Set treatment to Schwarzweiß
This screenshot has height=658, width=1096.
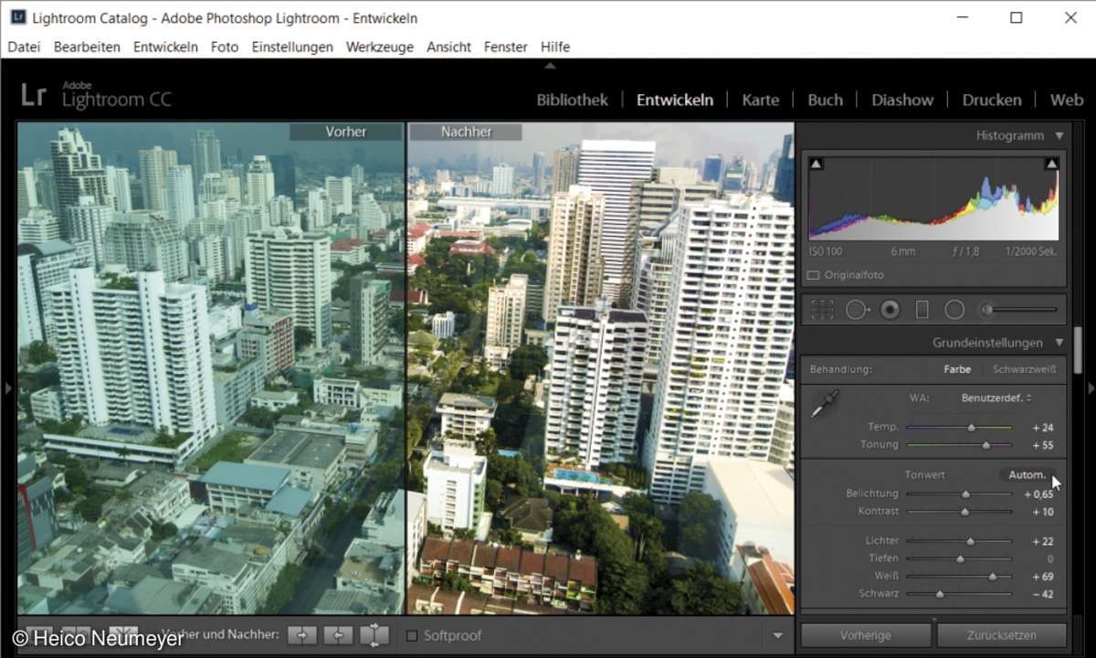(x=1025, y=369)
